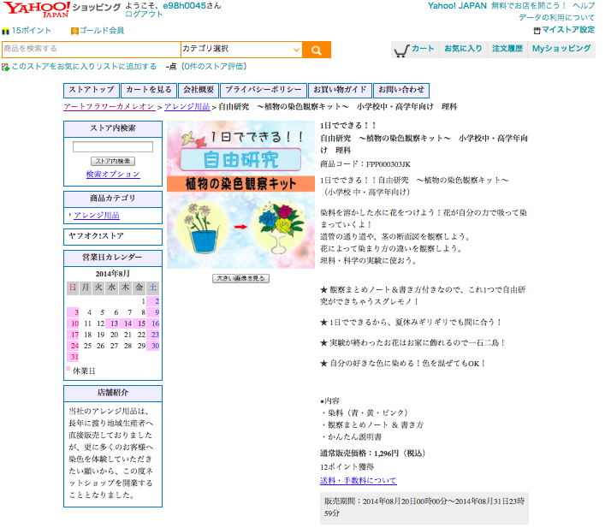Image resolution: width=605 pixels, height=528 pixels.
Task: Click the 店舗紹介 section heading
Action: [x=113, y=393]
